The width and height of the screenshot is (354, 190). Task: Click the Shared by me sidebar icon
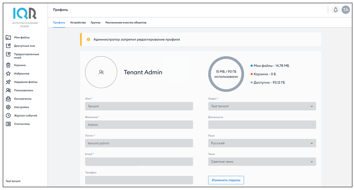pos(8,54)
